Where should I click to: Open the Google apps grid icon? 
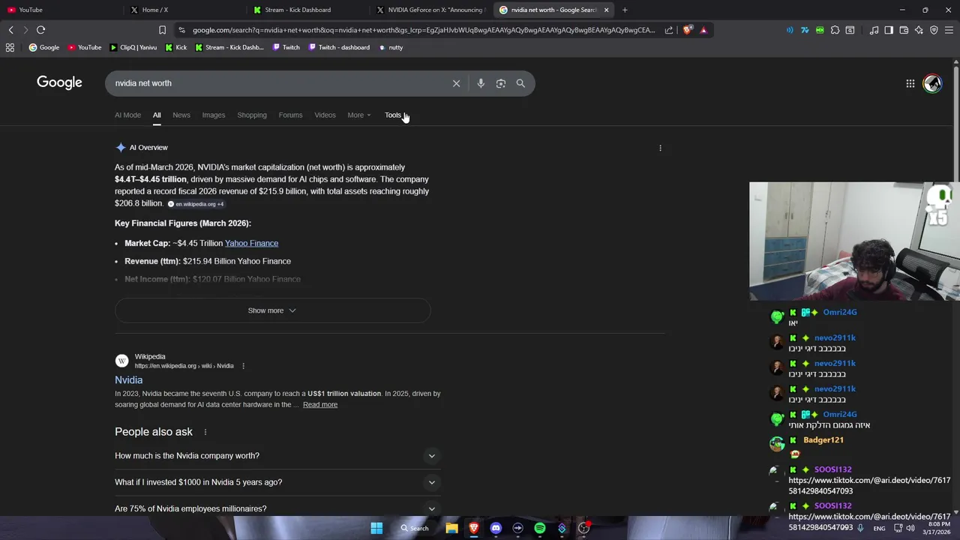click(x=910, y=83)
